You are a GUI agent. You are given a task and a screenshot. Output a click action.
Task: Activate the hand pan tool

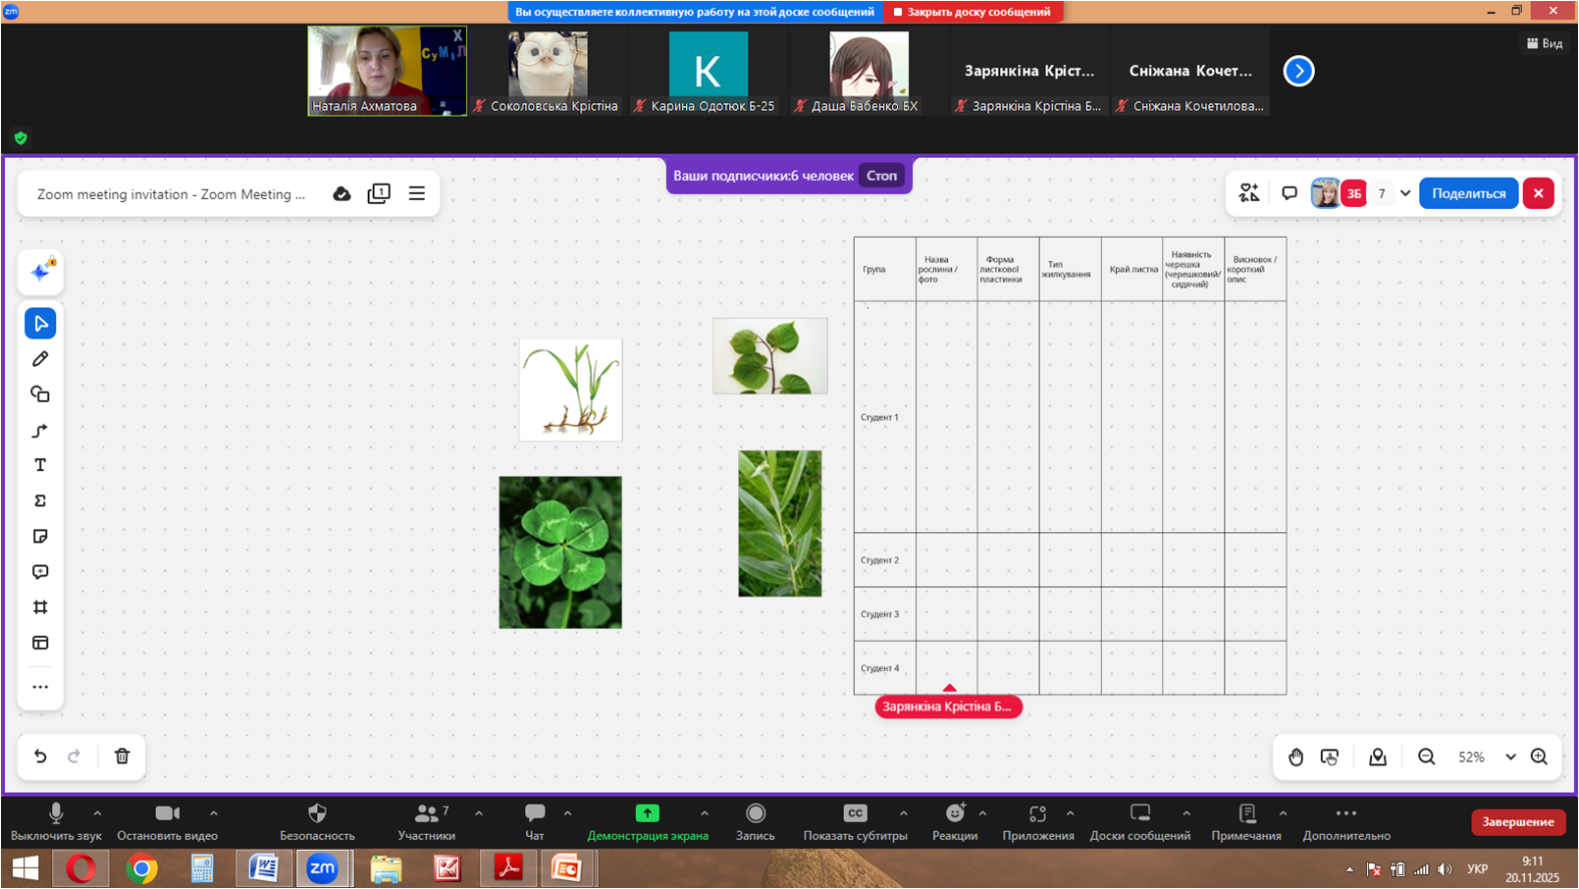click(x=1296, y=757)
